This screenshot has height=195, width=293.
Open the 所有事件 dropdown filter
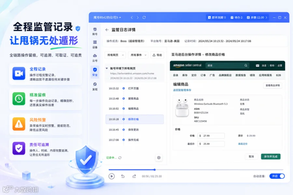138,55
